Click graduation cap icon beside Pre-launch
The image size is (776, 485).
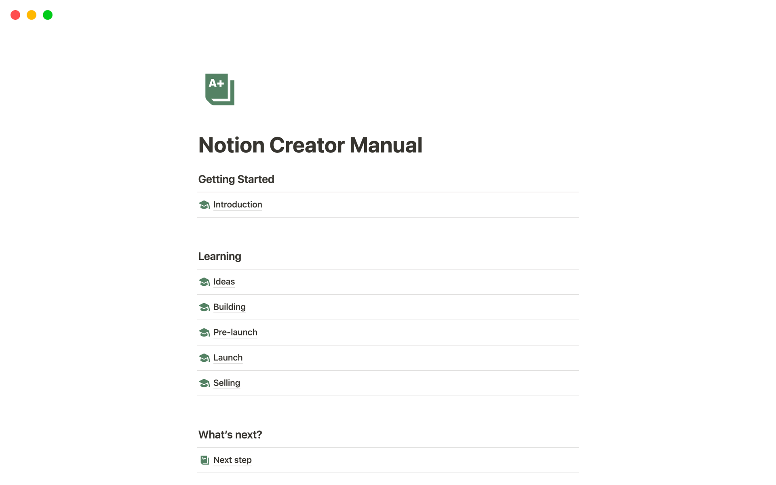coord(205,333)
